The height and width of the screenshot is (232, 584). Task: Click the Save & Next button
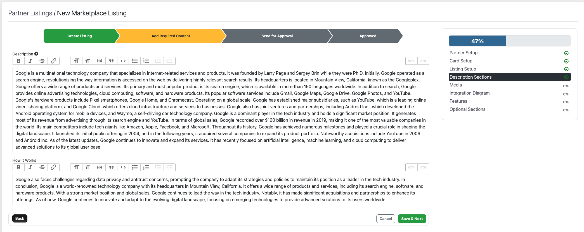[412, 219]
